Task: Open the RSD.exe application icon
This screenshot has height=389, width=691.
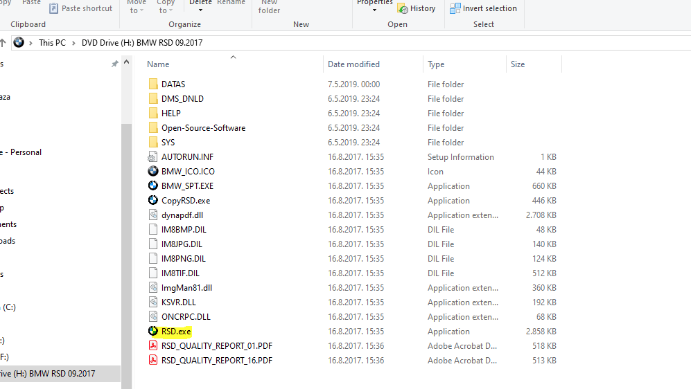Action: point(153,332)
